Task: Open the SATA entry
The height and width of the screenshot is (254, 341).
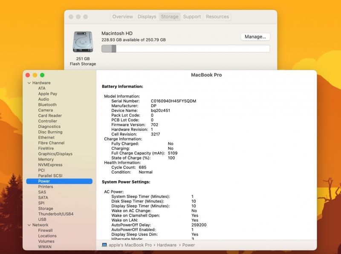Action: (x=43, y=197)
